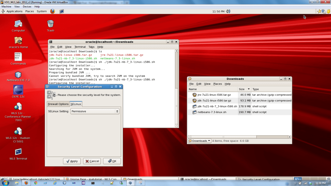The height and width of the screenshot is (186, 331).
Task: Open oracle's Home folder from the desktop
Action: click(x=18, y=40)
